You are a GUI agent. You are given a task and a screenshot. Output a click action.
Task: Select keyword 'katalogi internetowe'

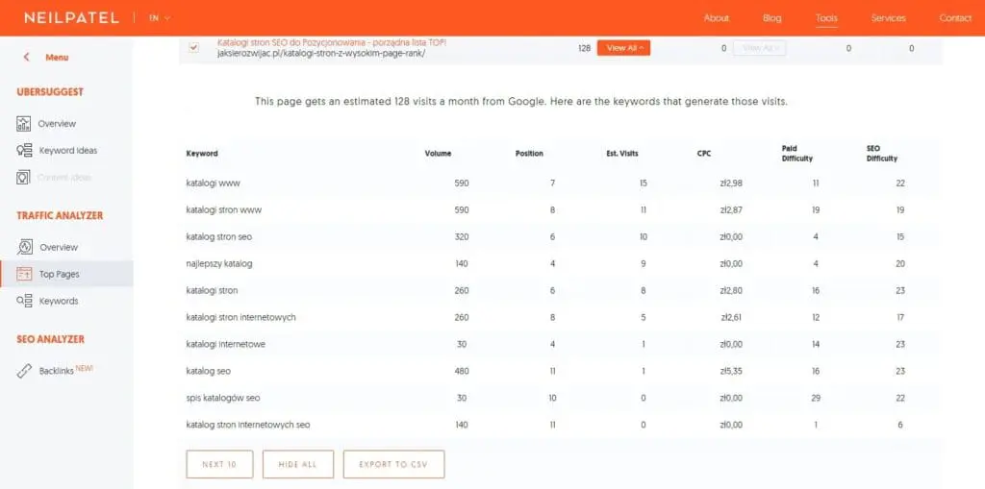point(225,344)
